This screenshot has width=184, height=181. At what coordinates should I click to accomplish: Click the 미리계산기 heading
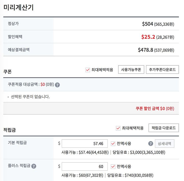(x=18, y=7)
